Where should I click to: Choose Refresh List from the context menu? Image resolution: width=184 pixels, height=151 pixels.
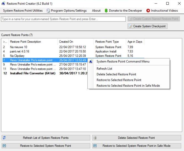[x=104, y=68]
